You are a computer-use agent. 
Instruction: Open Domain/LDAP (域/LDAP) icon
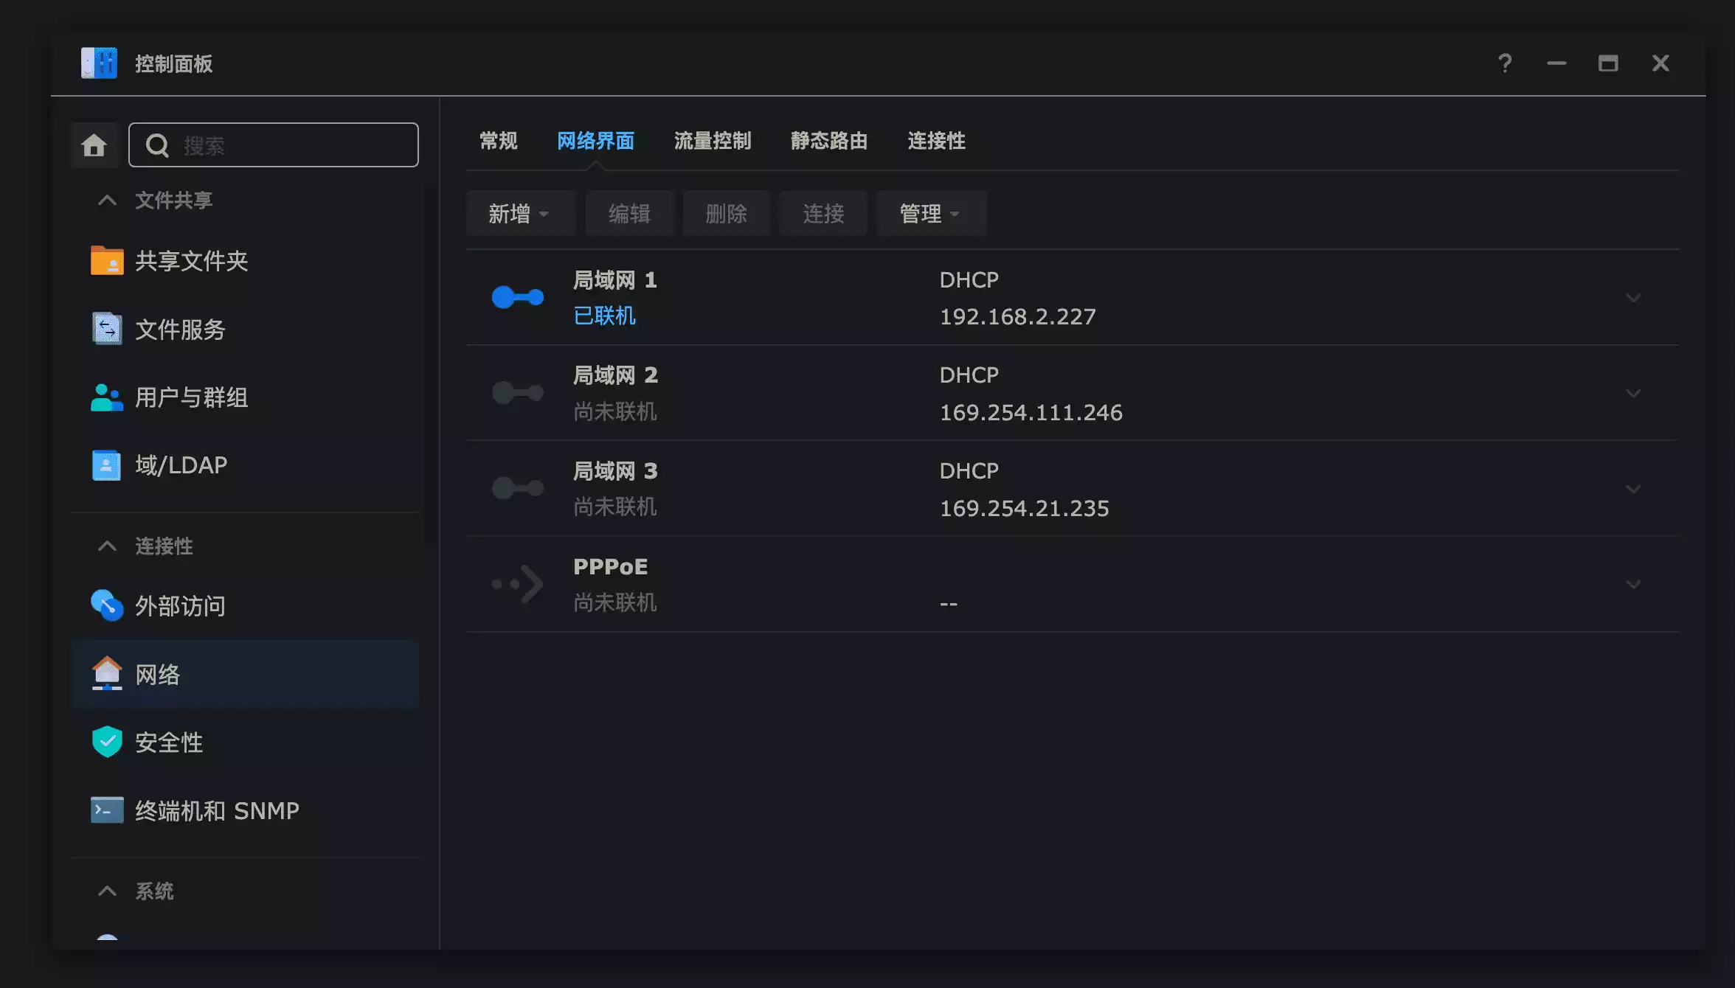[x=107, y=465]
